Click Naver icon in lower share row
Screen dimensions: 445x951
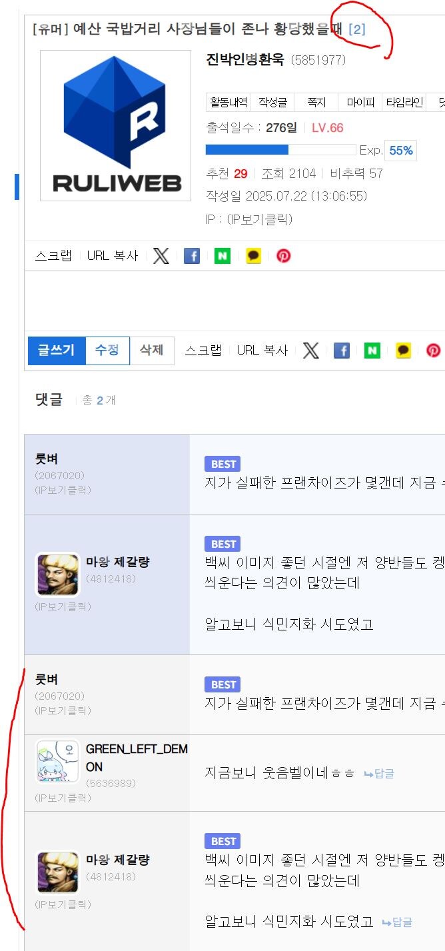click(x=372, y=351)
